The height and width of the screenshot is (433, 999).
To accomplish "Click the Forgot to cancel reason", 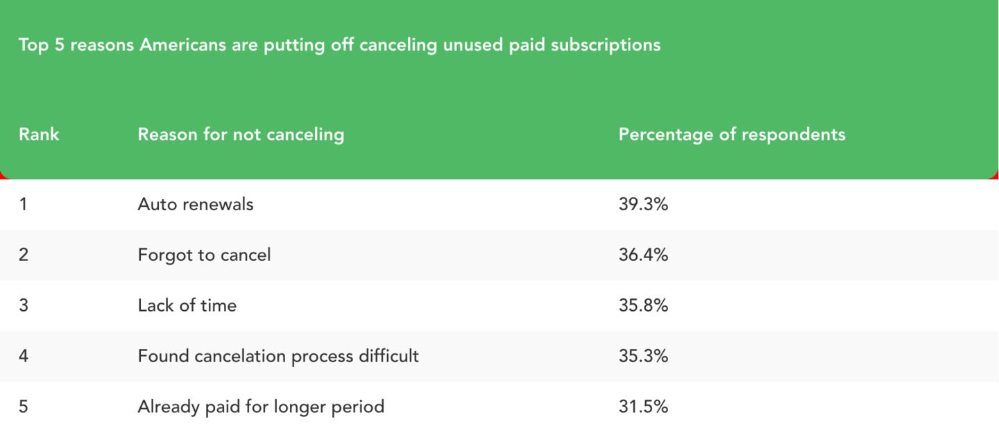I will pyautogui.click(x=204, y=255).
